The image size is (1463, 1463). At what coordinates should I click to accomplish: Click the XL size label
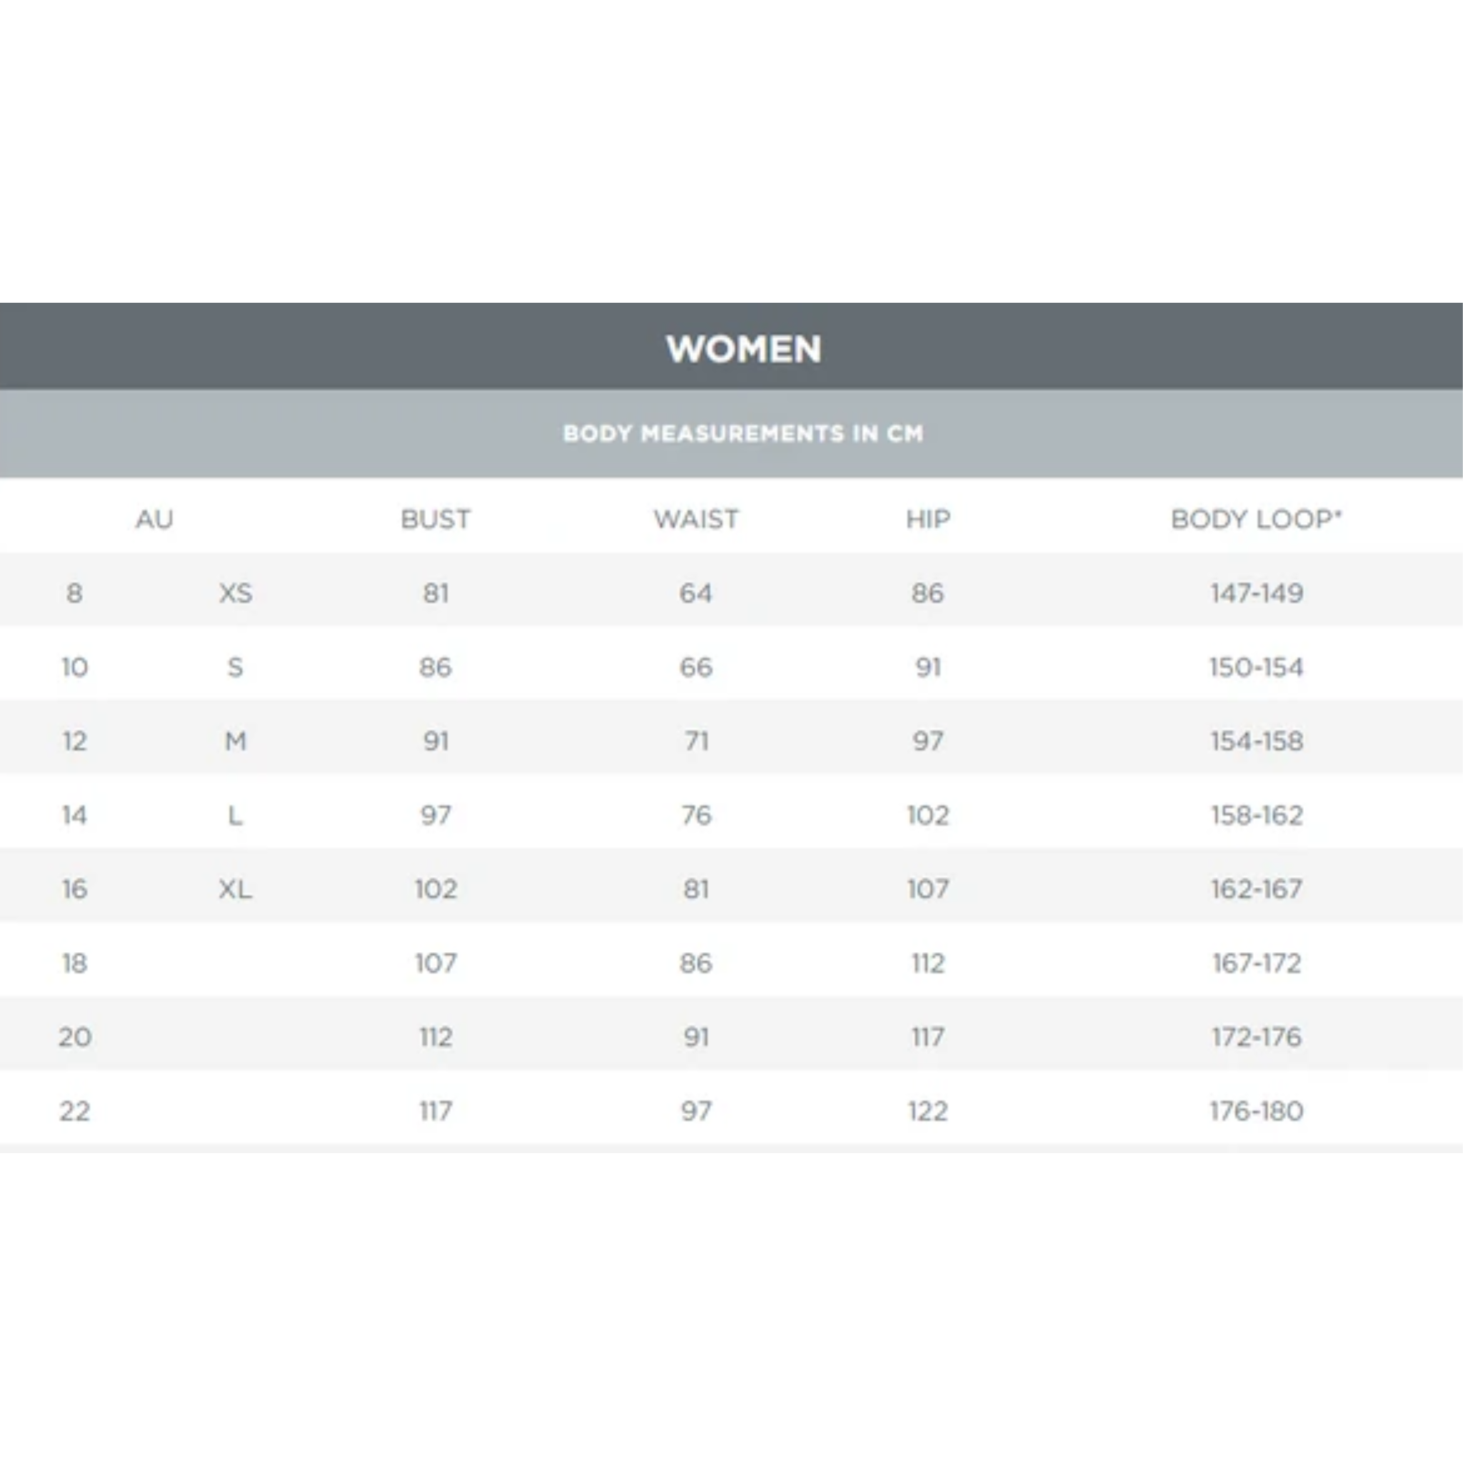point(236,888)
